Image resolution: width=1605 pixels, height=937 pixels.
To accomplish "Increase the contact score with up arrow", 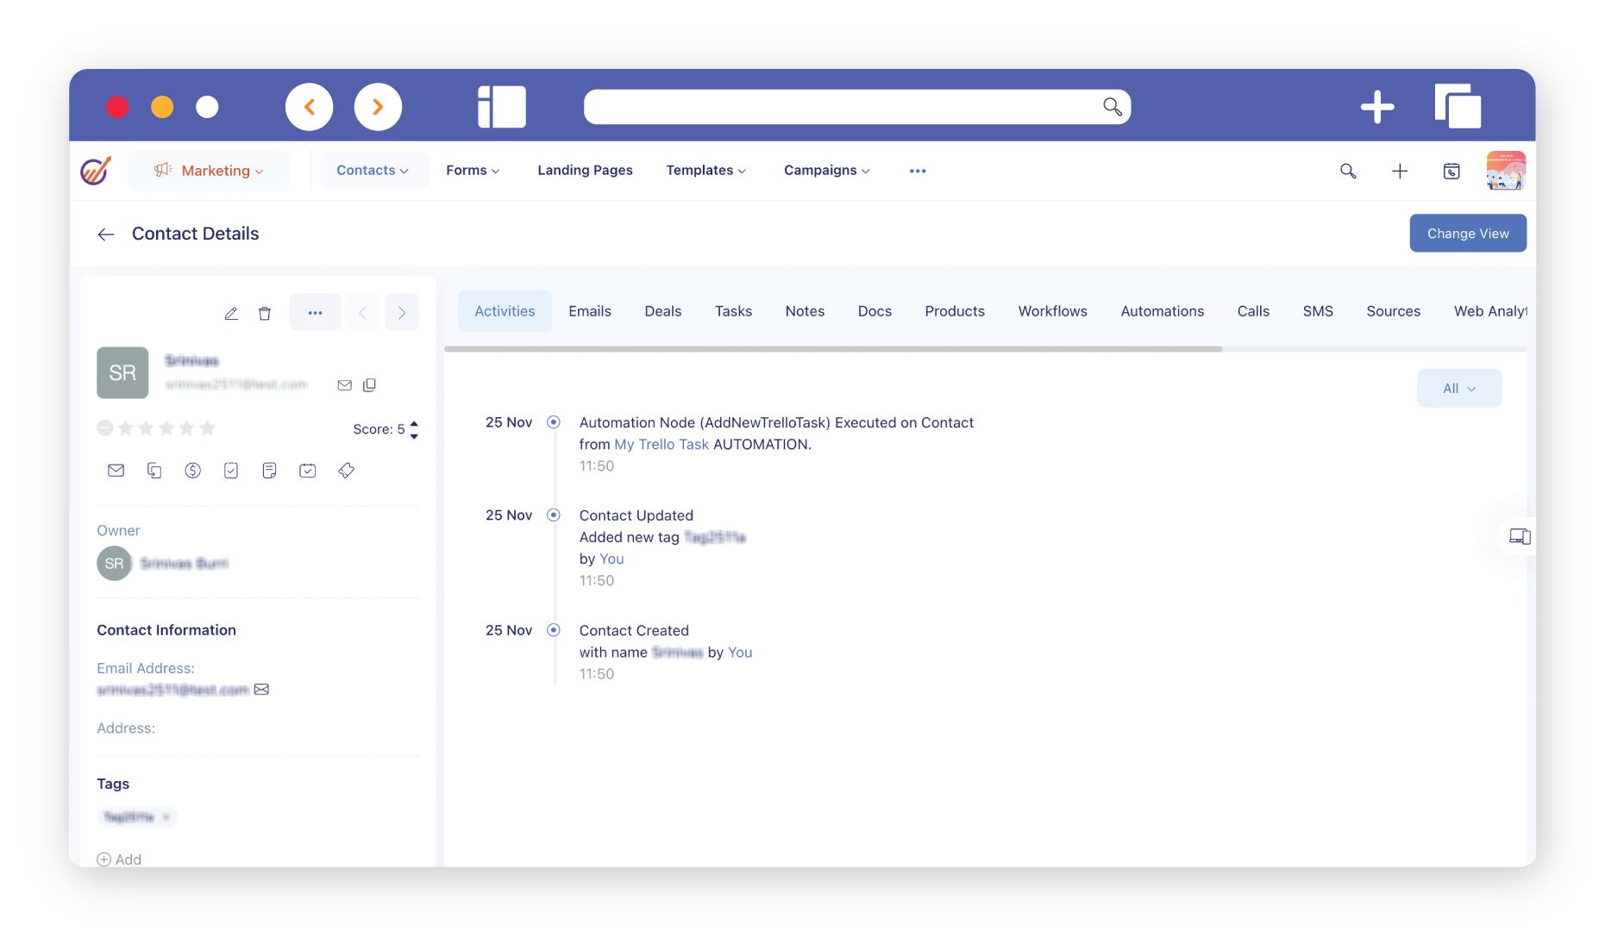I will pos(415,423).
